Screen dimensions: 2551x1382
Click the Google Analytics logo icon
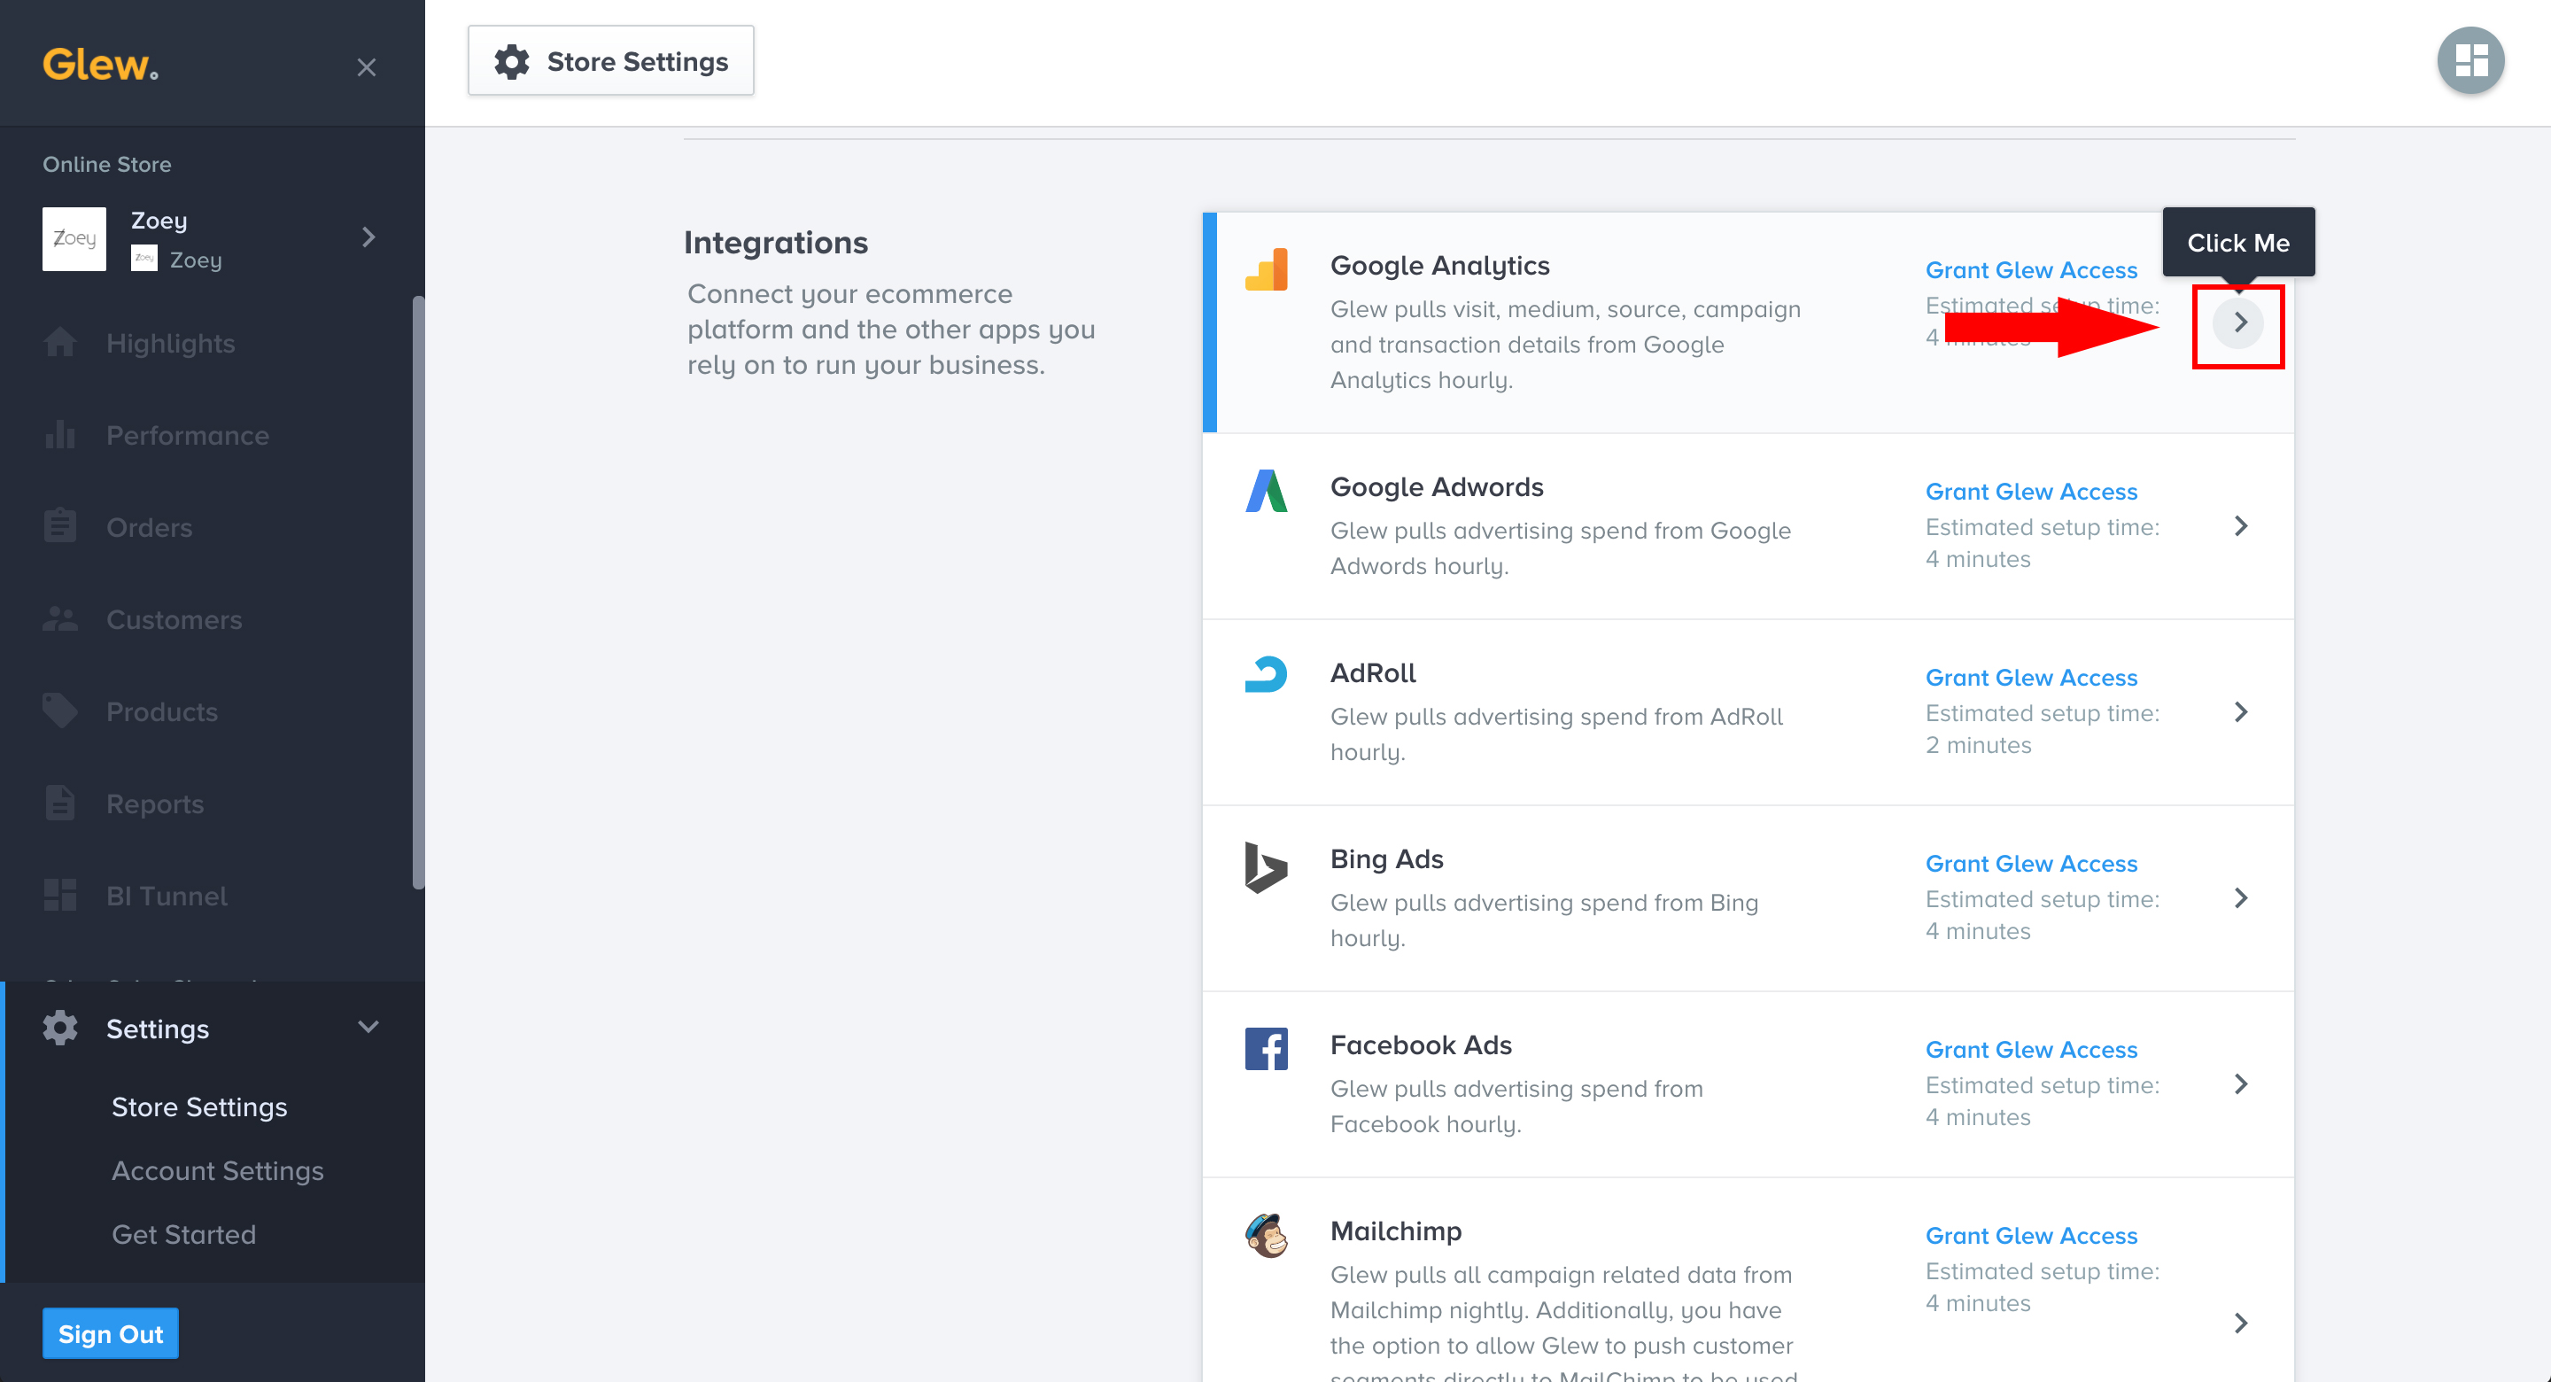tap(1267, 269)
